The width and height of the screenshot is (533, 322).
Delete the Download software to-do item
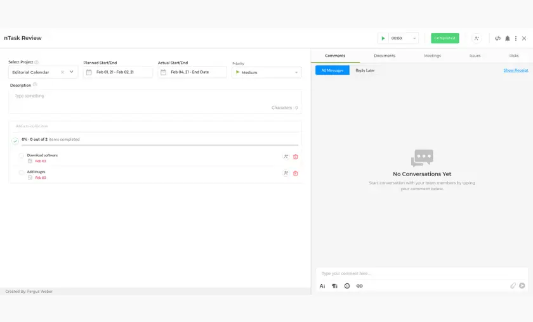coord(296,157)
